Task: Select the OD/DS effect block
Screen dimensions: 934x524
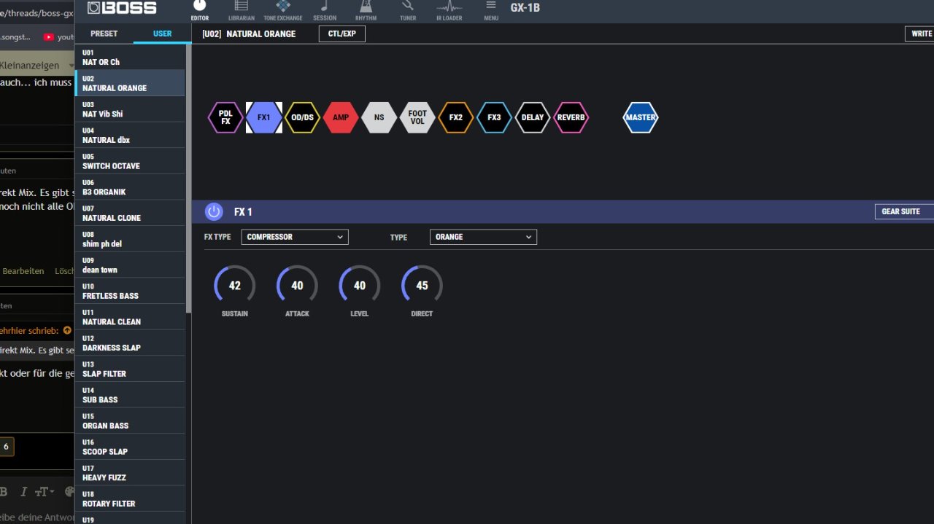Action: coord(302,117)
